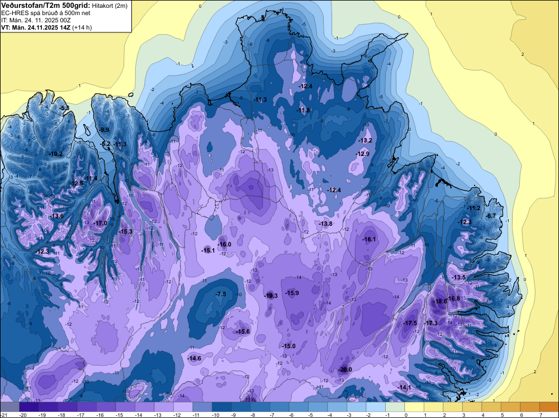Viewport: 559px width, 418px height.
Task: Click the -17.3 temperature label
Action: coord(430,323)
